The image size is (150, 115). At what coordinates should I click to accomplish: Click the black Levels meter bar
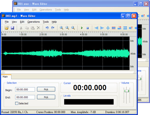click(x=89, y=102)
